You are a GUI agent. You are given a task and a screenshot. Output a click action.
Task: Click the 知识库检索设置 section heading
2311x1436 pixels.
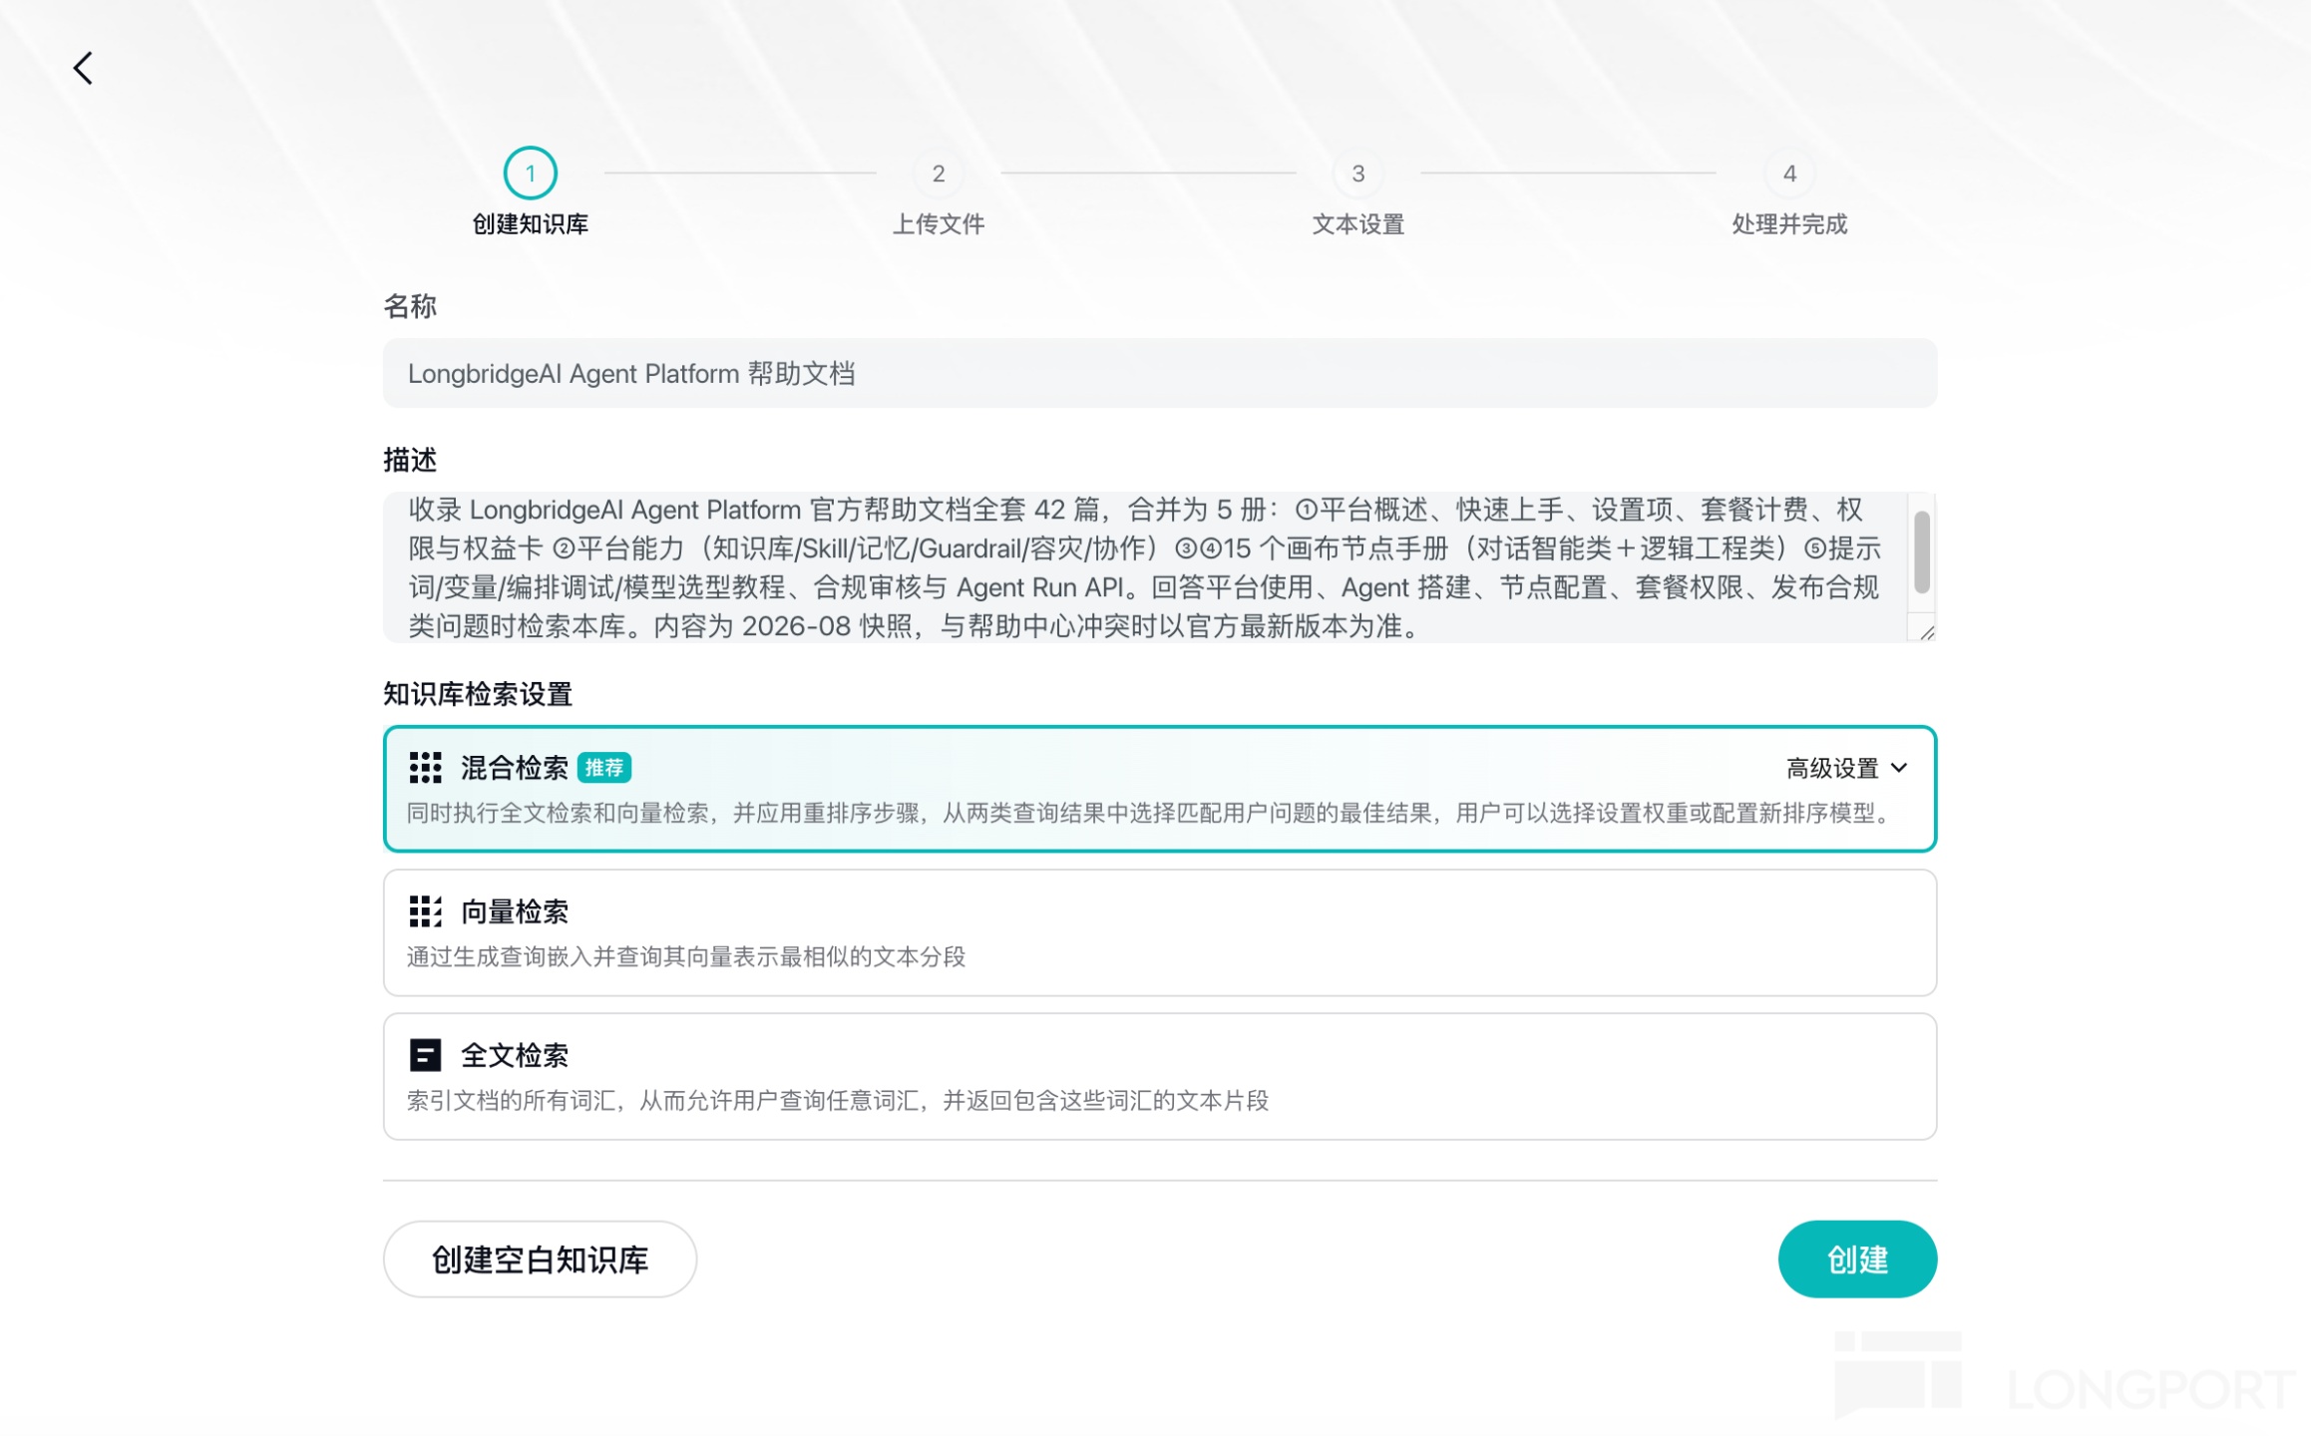point(478,694)
